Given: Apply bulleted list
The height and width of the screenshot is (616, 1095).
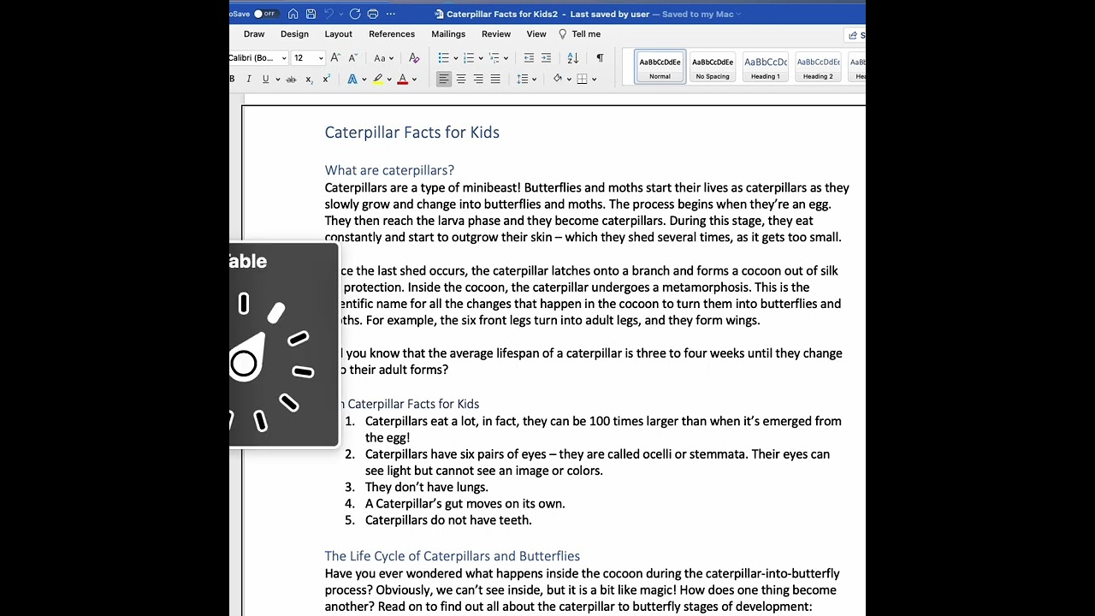Looking at the screenshot, I should click(x=443, y=58).
